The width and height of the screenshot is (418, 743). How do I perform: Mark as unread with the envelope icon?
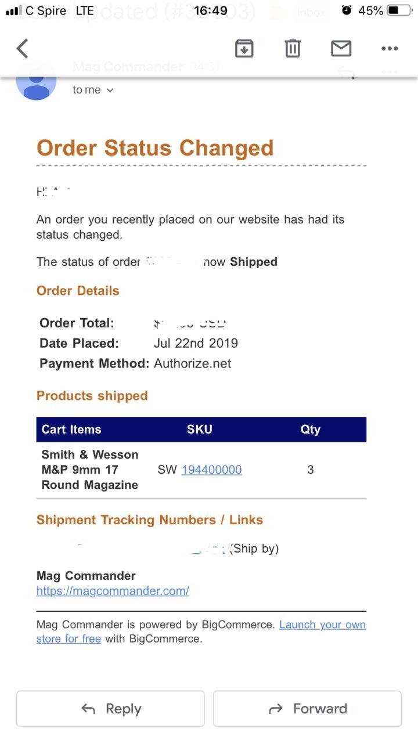pyautogui.click(x=341, y=49)
